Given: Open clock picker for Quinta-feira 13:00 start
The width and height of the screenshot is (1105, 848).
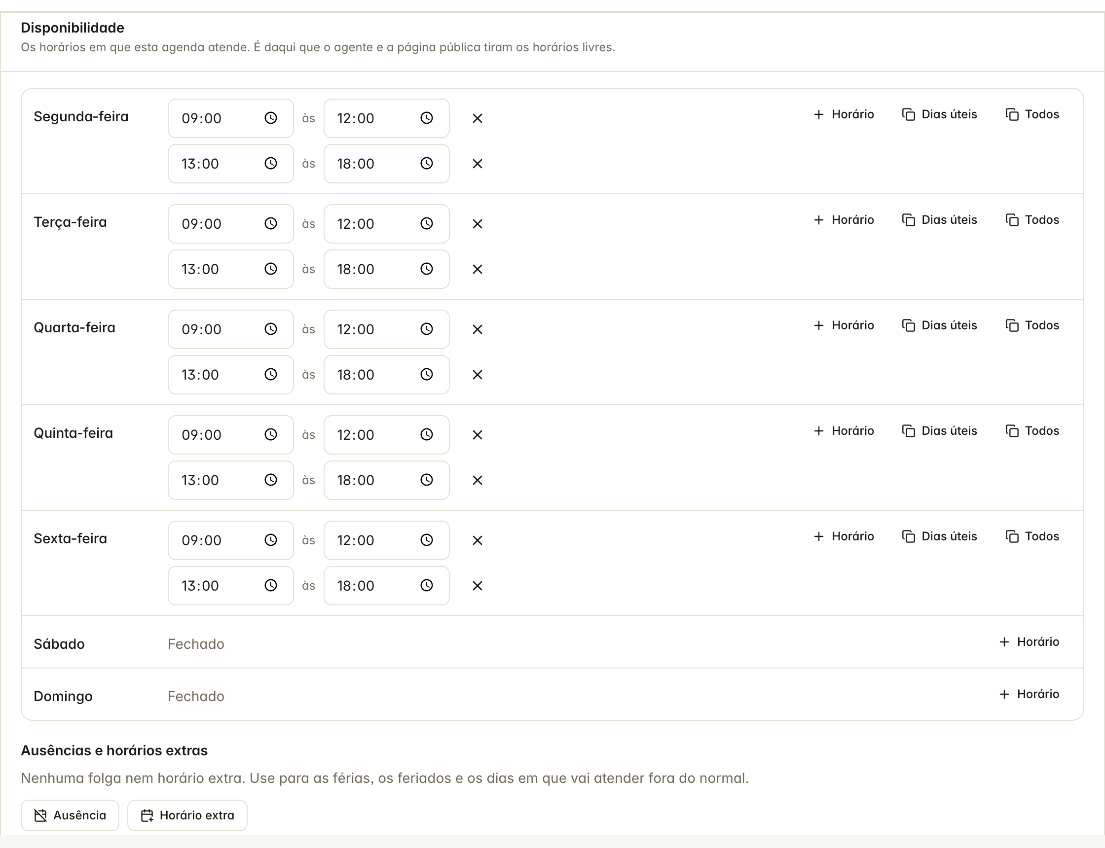Looking at the screenshot, I should (x=271, y=480).
